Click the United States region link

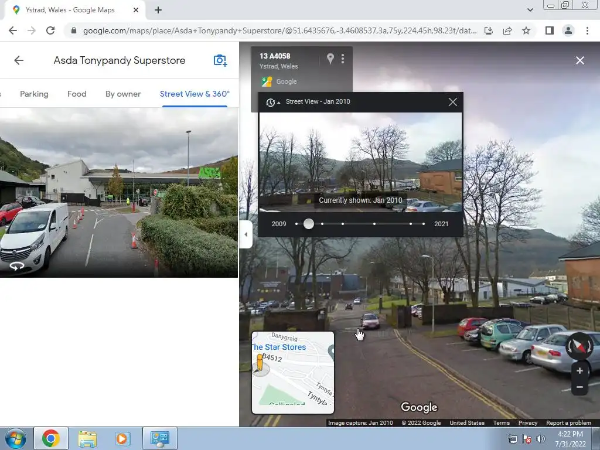click(467, 423)
